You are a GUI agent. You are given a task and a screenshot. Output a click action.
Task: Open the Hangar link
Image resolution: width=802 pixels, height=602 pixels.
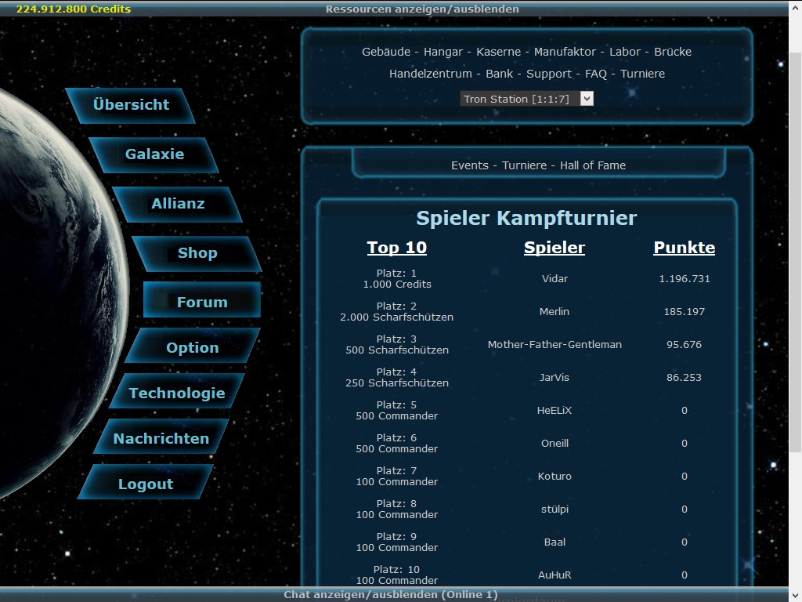click(443, 52)
